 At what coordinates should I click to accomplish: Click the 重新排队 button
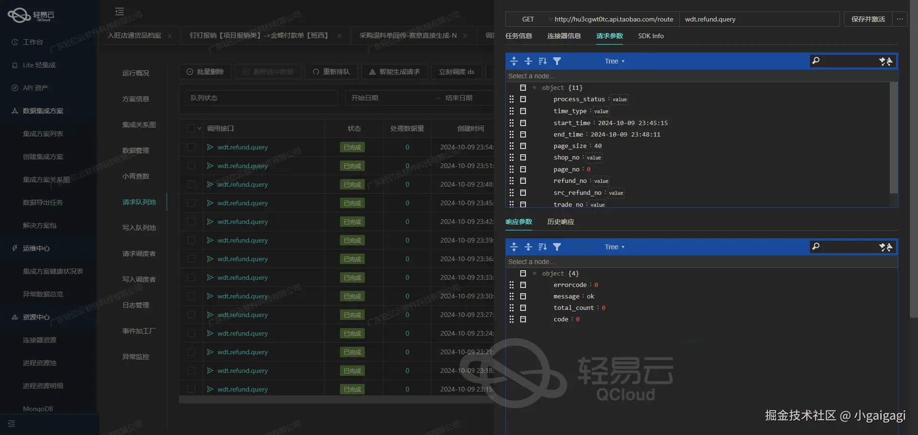(331, 72)
